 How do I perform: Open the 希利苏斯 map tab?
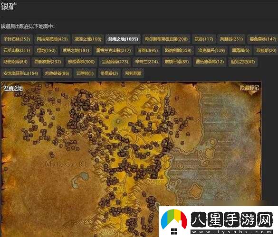pyautogui.click(x=133, y=73)
